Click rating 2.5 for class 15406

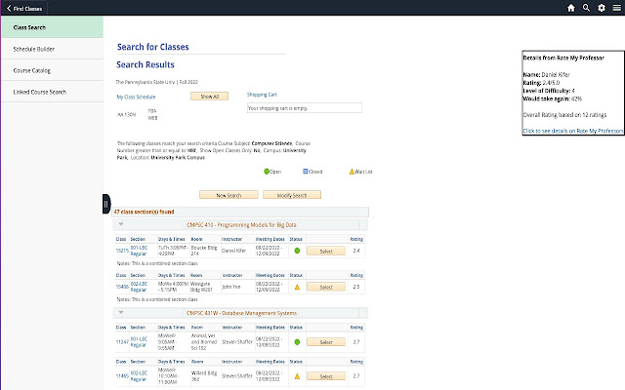click(x=355, y=287)
